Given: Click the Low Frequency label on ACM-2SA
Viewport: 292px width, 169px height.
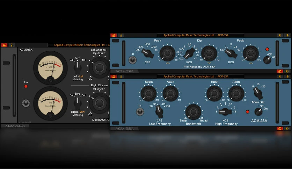Looking at the screenshot, I should pos(160,124).
